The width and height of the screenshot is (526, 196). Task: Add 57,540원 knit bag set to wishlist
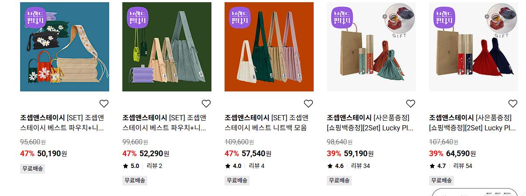[x=308, y=104]
